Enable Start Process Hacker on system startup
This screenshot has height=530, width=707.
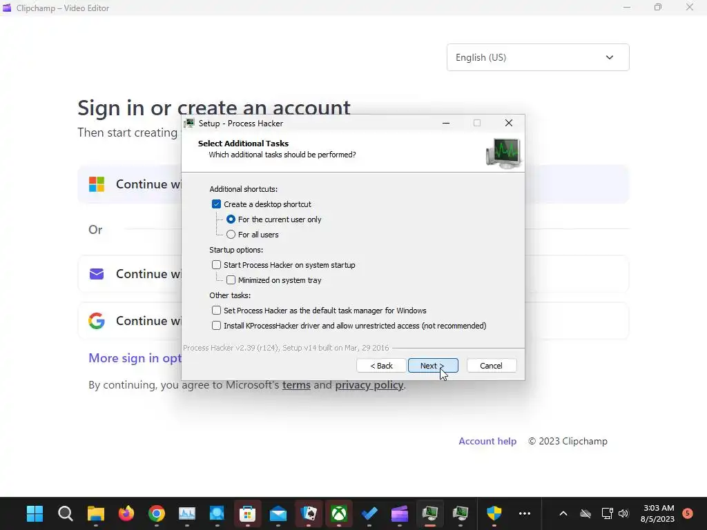tap(216, 265)
